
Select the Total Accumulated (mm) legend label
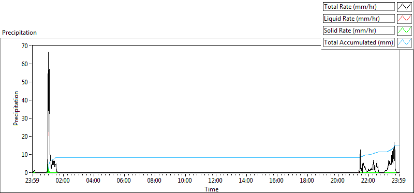pos(359,42)
